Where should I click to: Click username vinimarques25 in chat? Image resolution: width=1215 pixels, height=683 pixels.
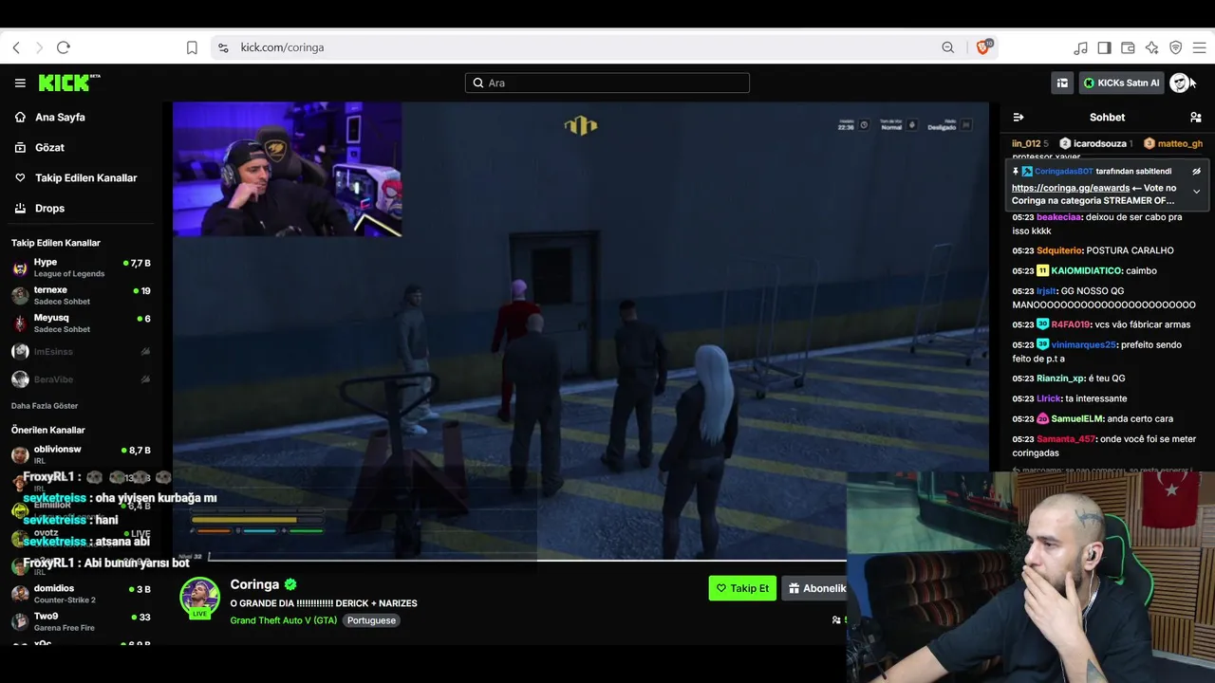click(1084, 345)
